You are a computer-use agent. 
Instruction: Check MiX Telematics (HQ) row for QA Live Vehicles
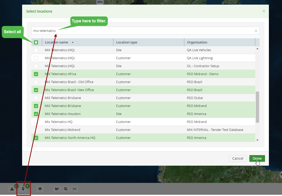(36, 50)
